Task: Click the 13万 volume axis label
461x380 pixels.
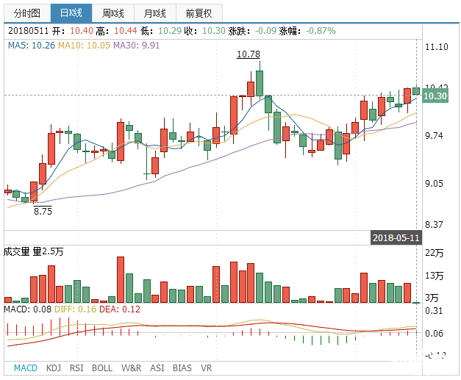Action: pos(434,276)
